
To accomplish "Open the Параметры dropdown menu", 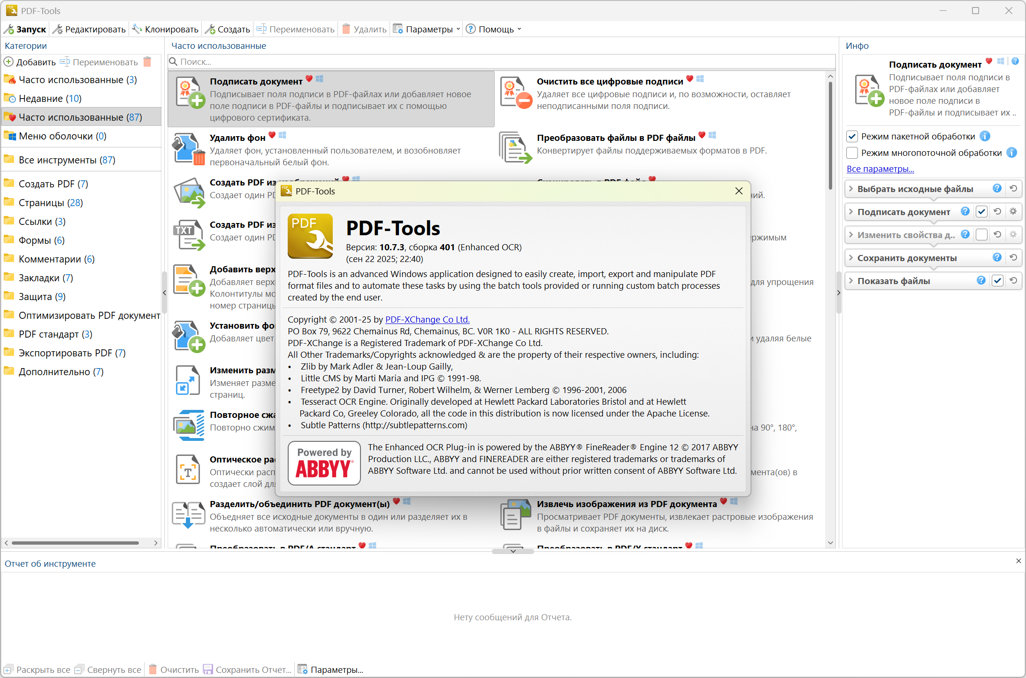I will point(429,29).
